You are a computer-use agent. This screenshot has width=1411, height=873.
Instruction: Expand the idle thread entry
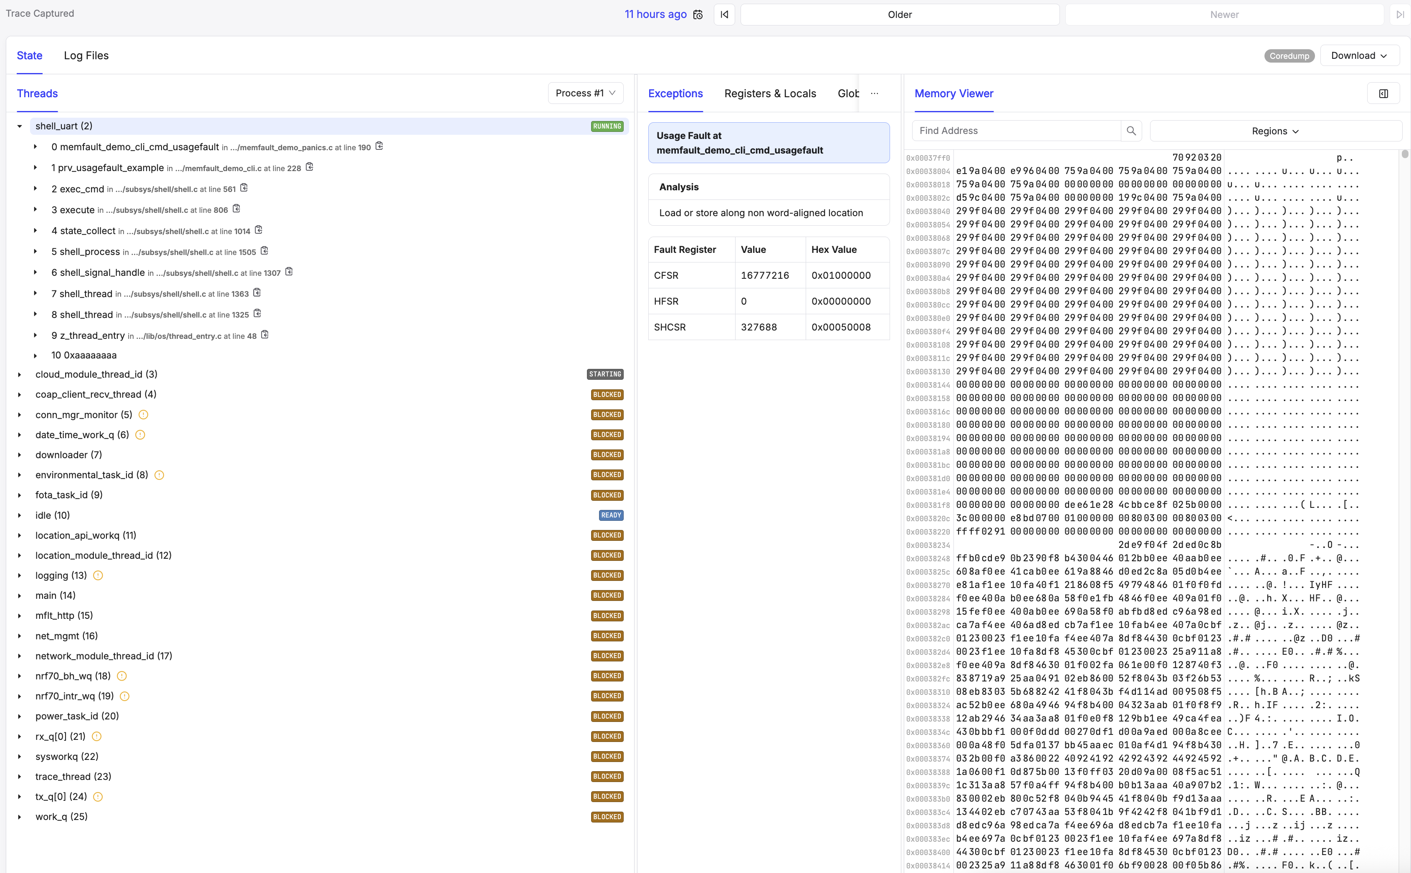coord(19,515)
